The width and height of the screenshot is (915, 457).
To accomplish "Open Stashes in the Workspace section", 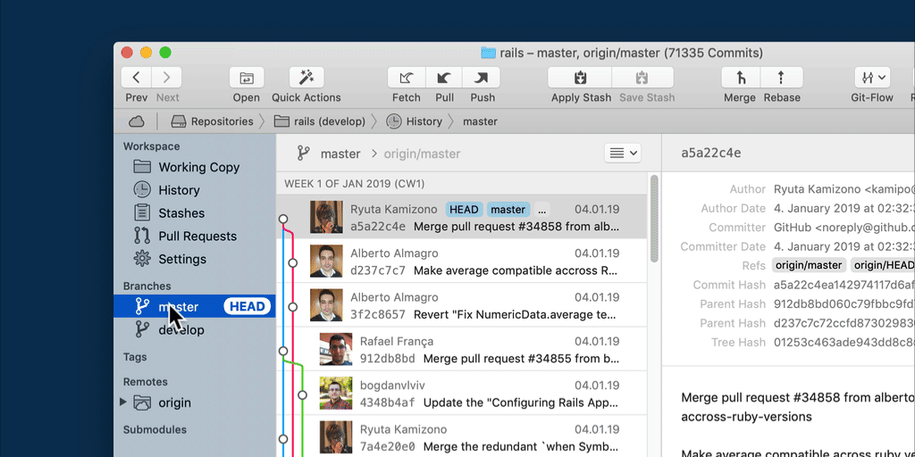I will (181, 213).
